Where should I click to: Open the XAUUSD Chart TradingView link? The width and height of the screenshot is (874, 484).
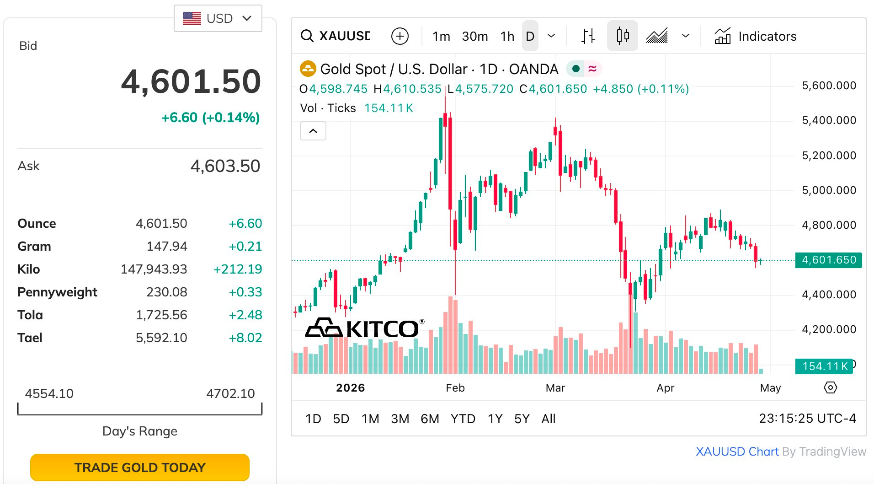(x=737, y=452)
